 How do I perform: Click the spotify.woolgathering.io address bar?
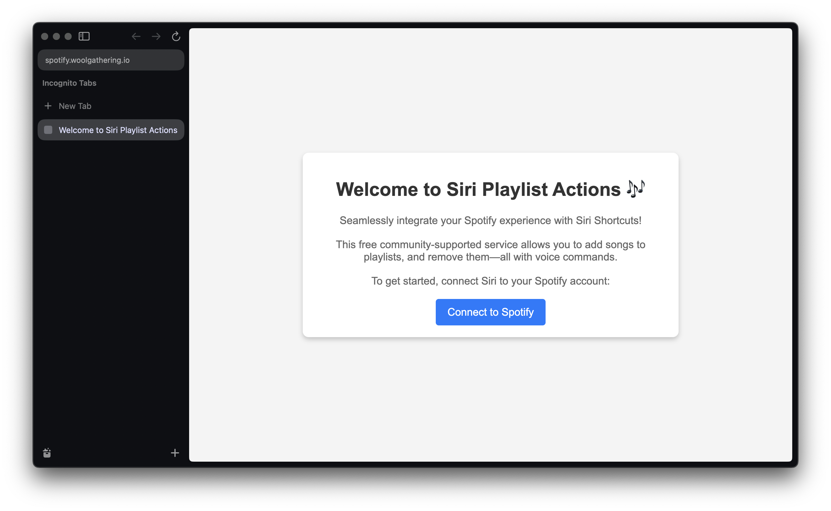click(x=111, y=60)
